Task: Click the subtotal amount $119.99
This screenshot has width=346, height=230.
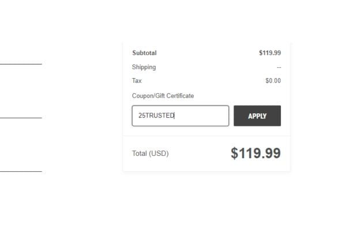Action: pos(270,53)
